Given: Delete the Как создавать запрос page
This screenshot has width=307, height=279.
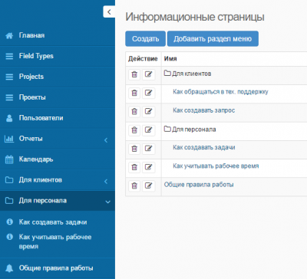Looking at the screenshot, I should click(134, 111).
